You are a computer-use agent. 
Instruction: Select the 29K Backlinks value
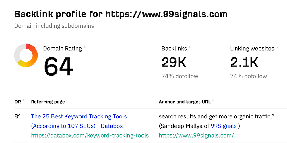pos(174,62)
